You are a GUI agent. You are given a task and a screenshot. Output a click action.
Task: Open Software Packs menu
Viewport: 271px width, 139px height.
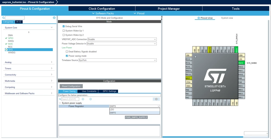tap(103, 13)
